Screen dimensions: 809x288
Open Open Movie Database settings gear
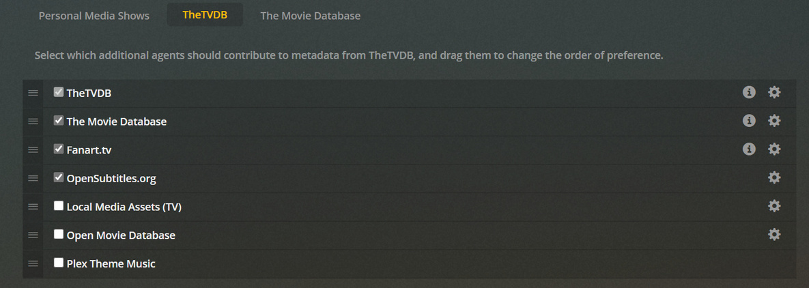773,234
